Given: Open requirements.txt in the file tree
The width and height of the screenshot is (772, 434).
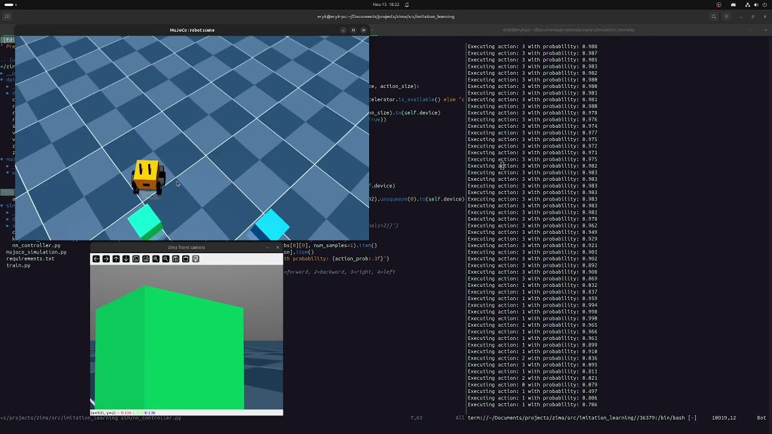Looking at the screenshot, I should pyautogui.click(x=30, y=259).
